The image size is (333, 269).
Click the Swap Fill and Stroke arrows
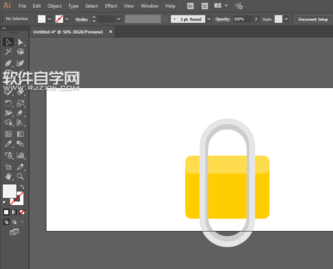(x=22, y=187)
